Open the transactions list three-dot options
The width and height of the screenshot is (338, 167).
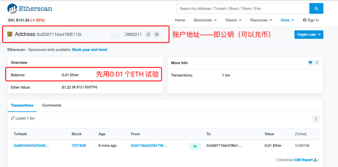click(316, 119)
